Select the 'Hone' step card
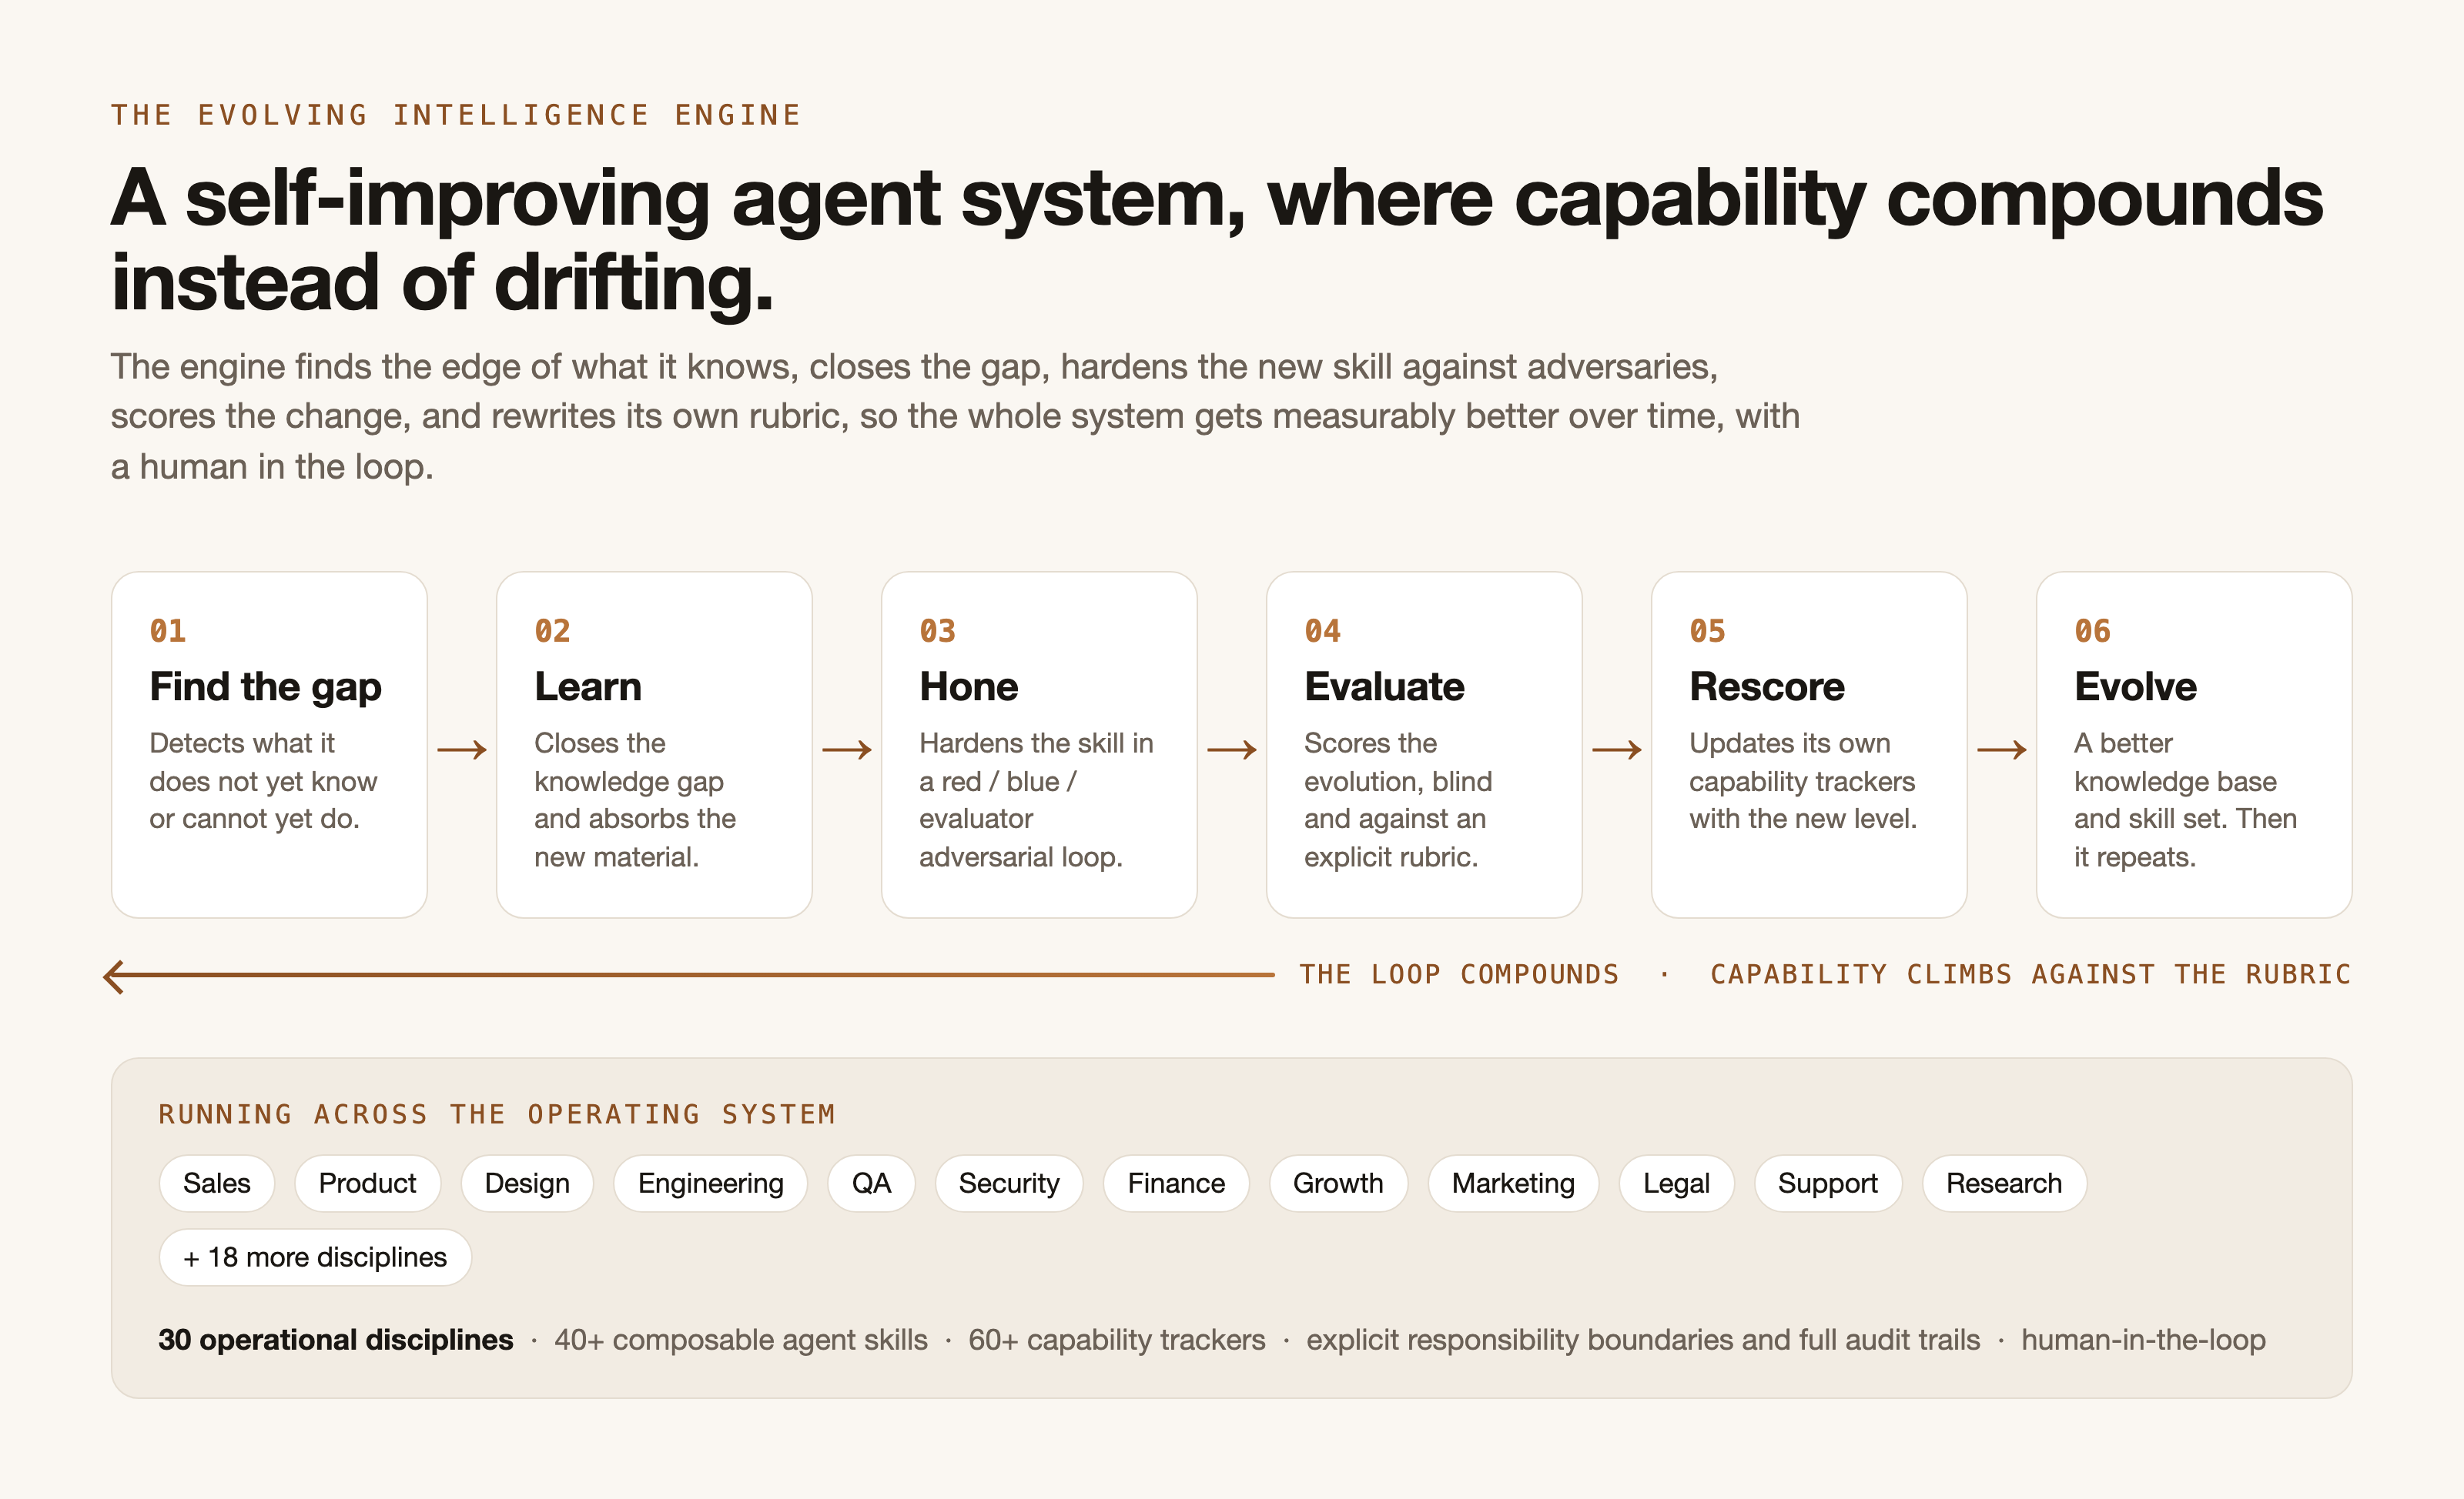This screenshot has height=1499, width=2464. (1039, 745)
